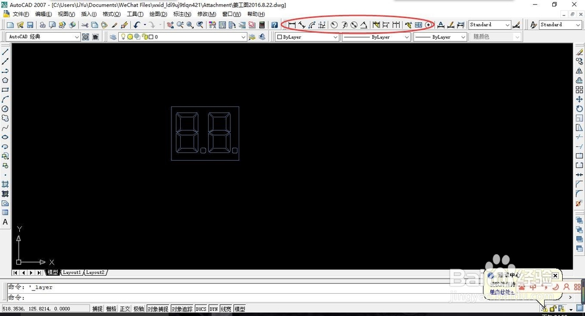The height and width of the screenshot is (316, 585).
Task: Toggle 栅格 grid display in status bar
Action: click(111, 308)
